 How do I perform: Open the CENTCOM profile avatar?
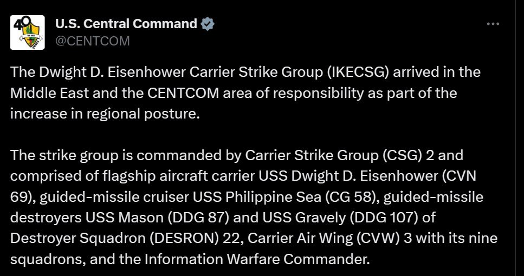click(28, 33)
